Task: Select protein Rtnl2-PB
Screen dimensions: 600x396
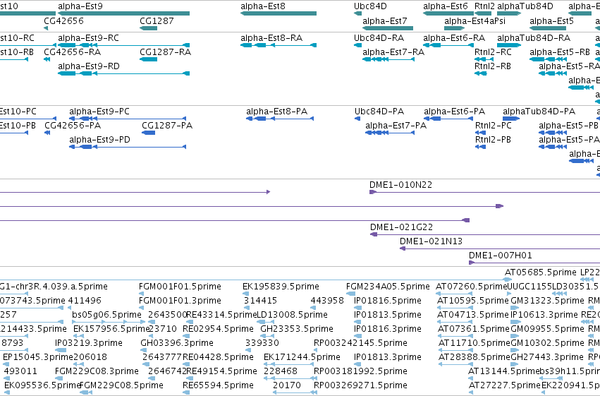Action: tap(493, 140)
